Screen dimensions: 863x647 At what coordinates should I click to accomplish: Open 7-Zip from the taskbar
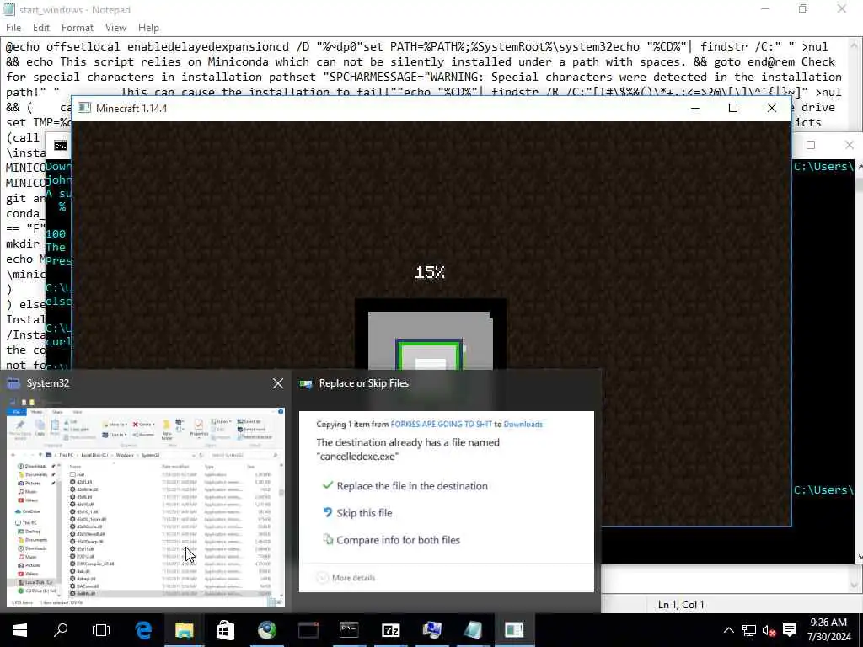(x=391, y=630)
